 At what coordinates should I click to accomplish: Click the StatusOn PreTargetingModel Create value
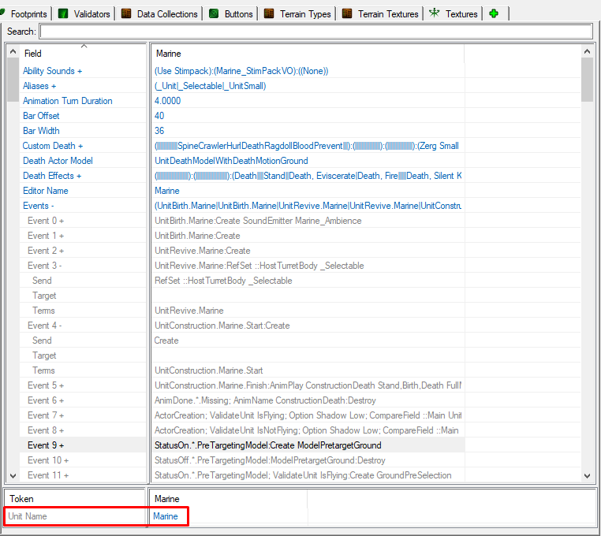(x=267, y=445)
